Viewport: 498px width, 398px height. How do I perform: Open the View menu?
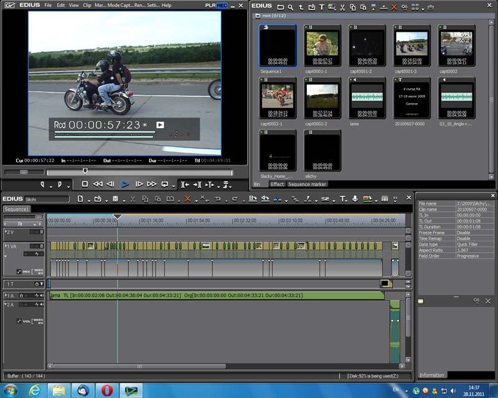point(74,5)
